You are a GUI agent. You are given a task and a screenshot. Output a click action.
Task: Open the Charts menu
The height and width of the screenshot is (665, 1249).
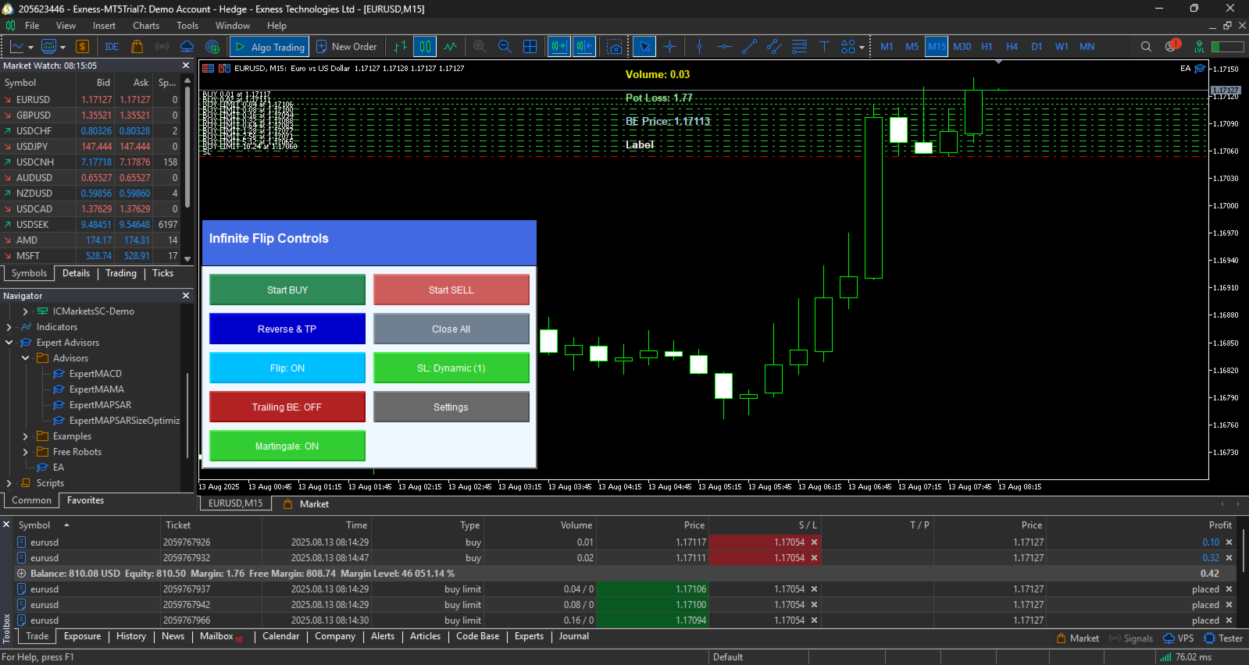tap(146, 26)
